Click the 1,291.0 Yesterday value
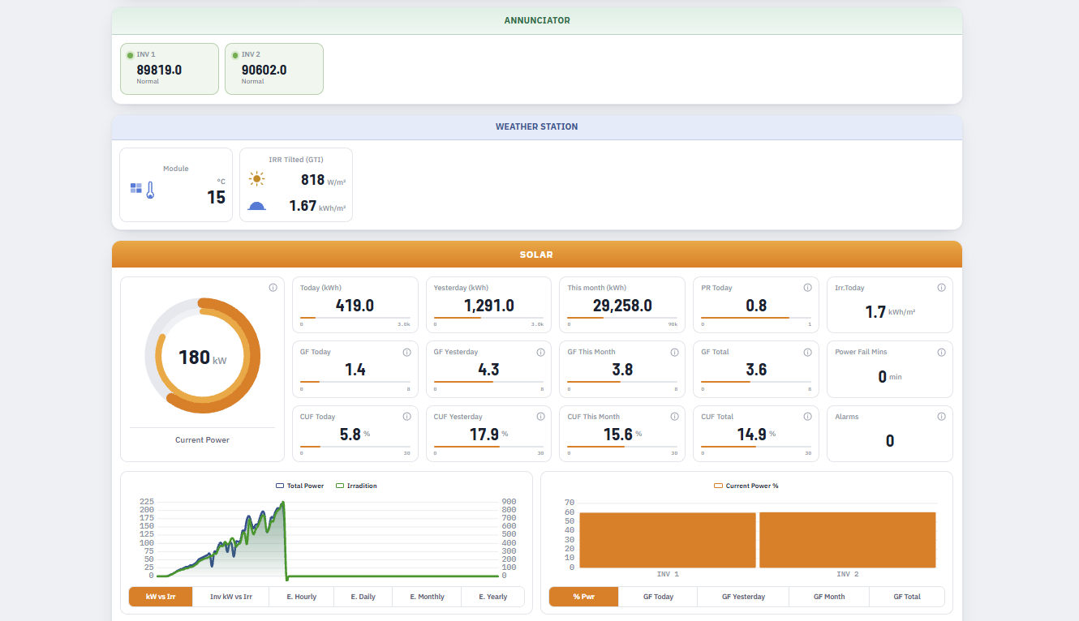The width and height of the screenshot is (1079, 621). tap(488, 306)
